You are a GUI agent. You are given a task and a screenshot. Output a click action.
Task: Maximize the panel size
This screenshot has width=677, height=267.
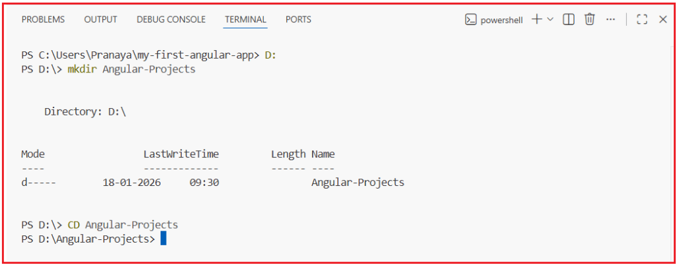click(641, 20)
